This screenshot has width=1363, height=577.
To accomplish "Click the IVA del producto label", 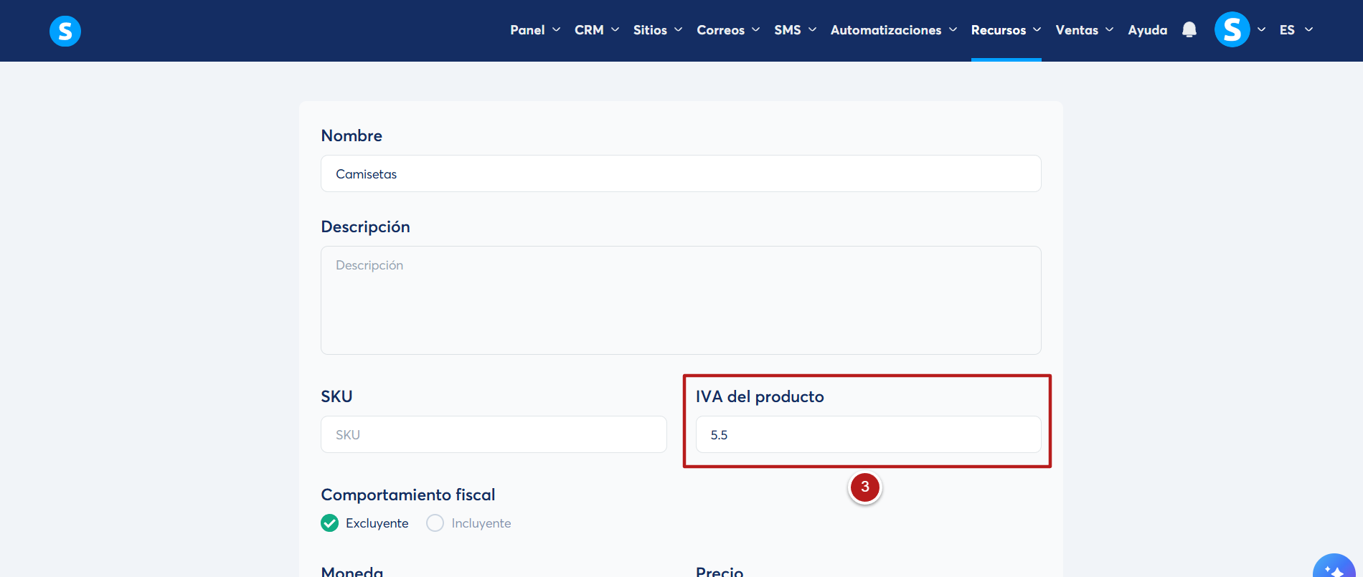I will [760, 396].
